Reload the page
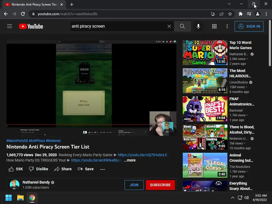This screenshot has height=204, width=272. coord(23,14)
